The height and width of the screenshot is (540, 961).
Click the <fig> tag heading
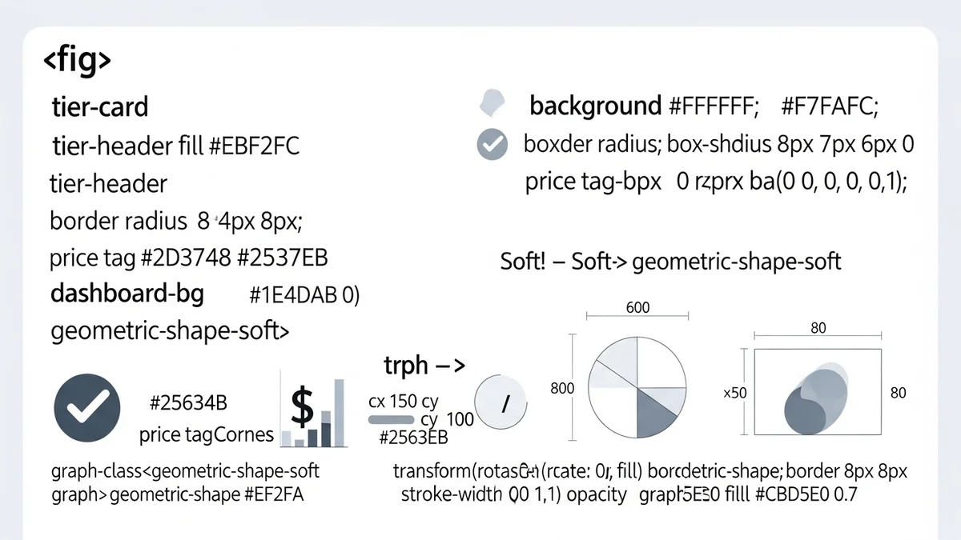[77, 61]
